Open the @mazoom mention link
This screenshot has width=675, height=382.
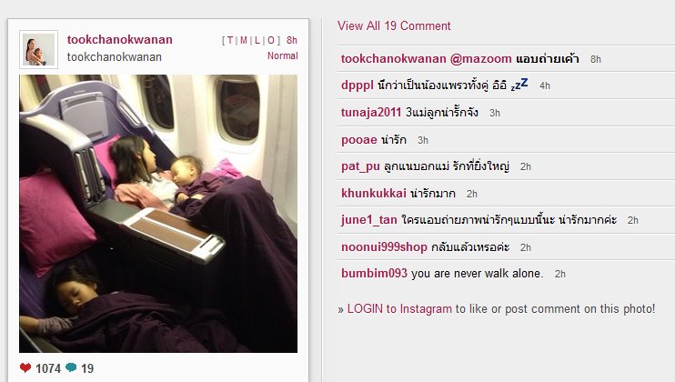point(481,58)
